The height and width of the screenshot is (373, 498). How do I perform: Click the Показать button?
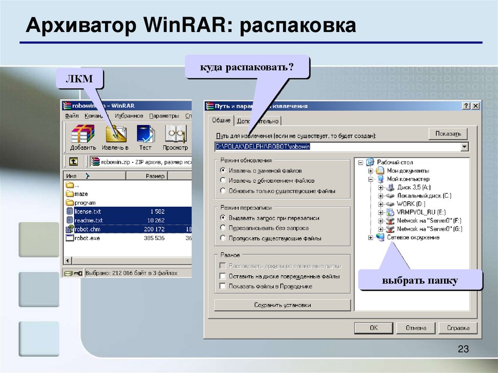(x=448, y=134)
